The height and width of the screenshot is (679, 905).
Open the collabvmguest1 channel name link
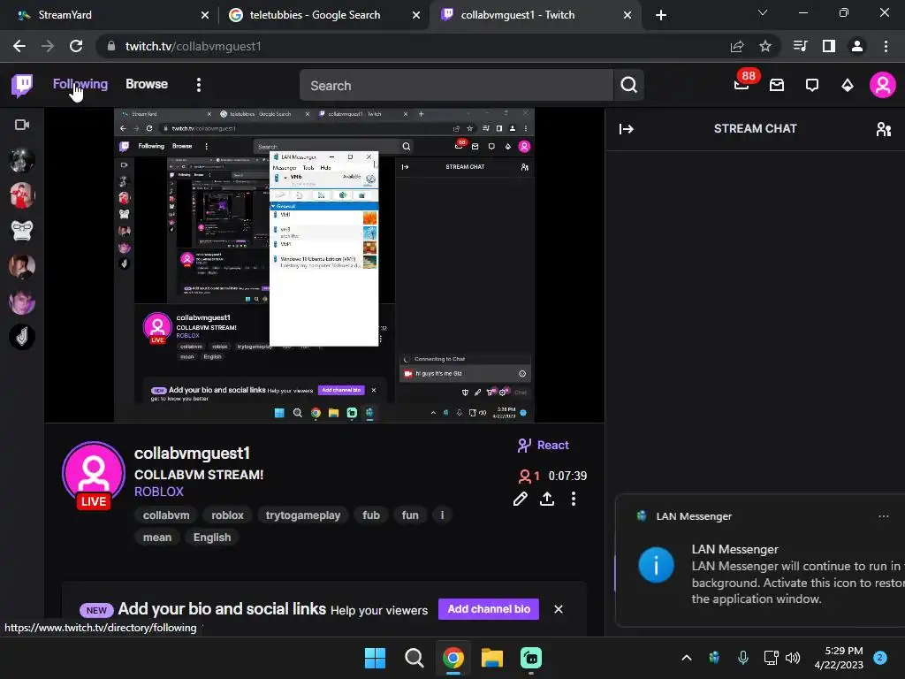(x=192, y=454)
